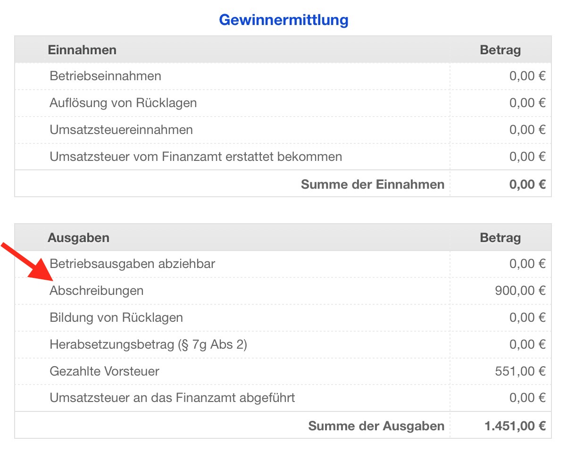Select Umsatzsteuer an das Finanzamt abgeführt

[172, 398]
